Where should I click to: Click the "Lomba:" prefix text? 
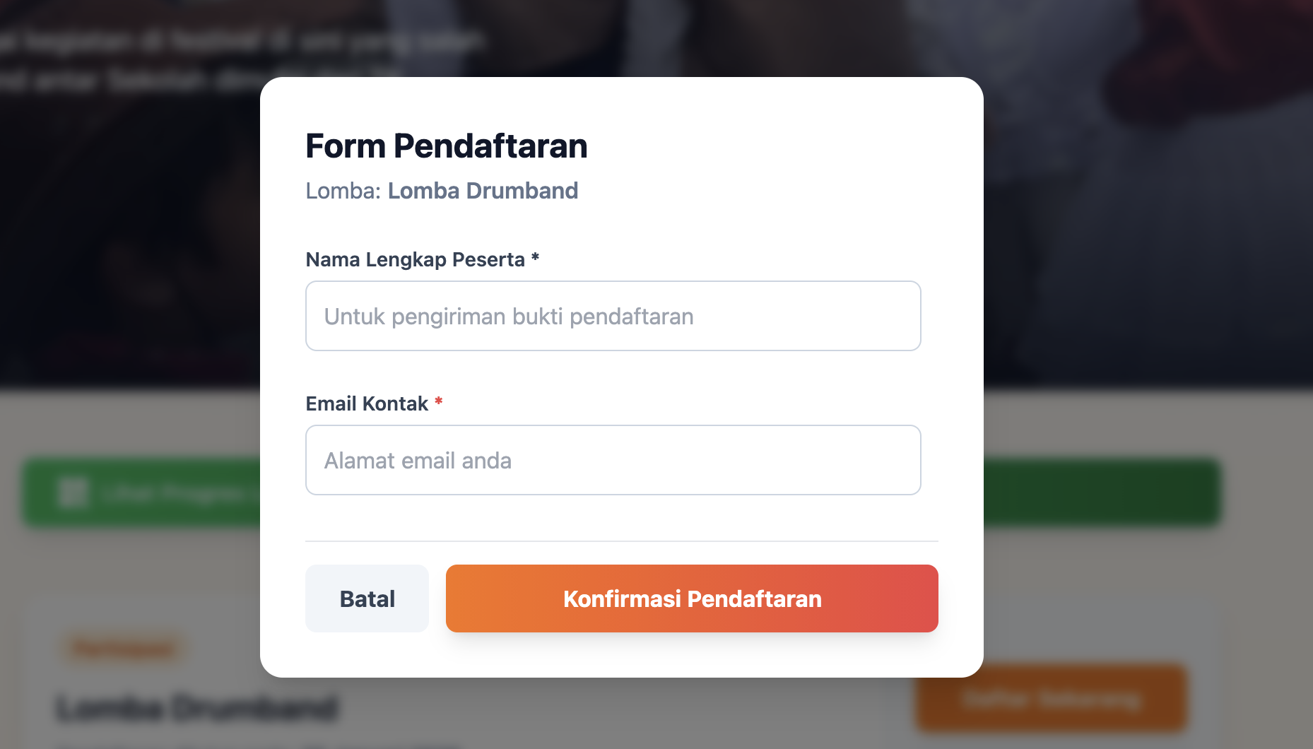343,191
